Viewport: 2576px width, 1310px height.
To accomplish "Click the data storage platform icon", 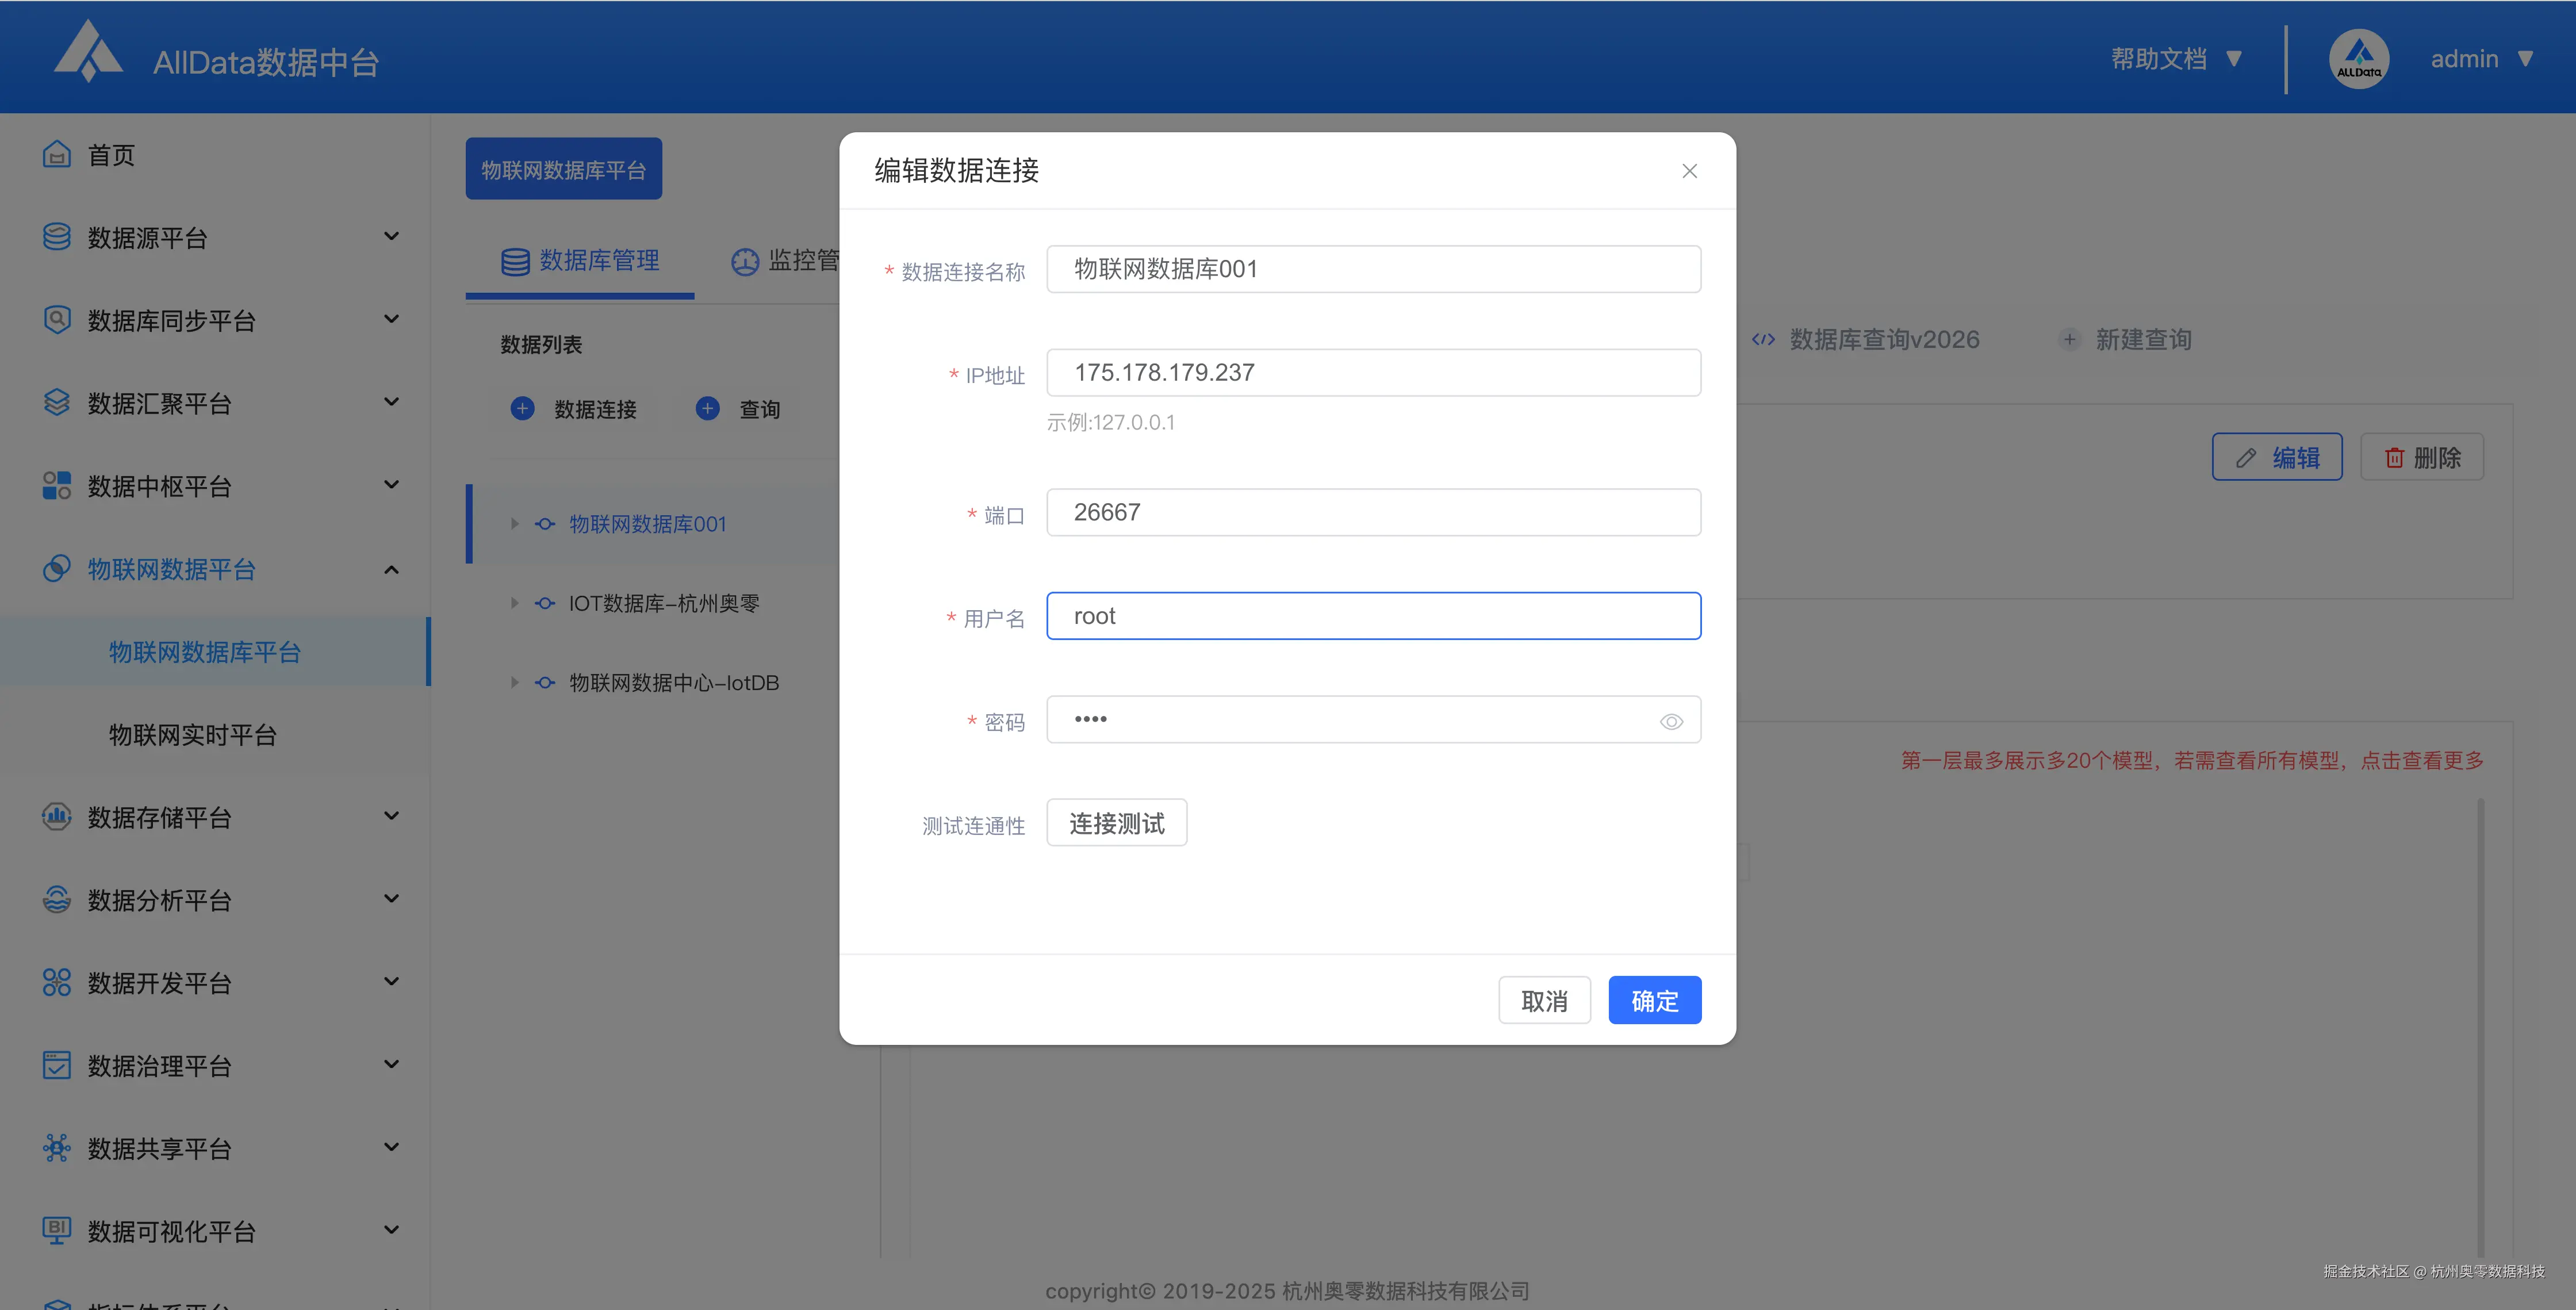I will click(x=57, y=817).
